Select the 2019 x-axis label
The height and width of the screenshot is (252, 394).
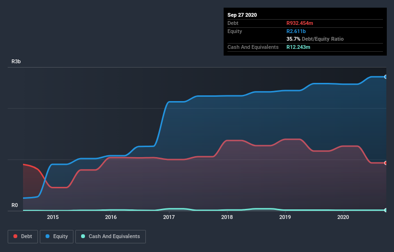[285, 217]
